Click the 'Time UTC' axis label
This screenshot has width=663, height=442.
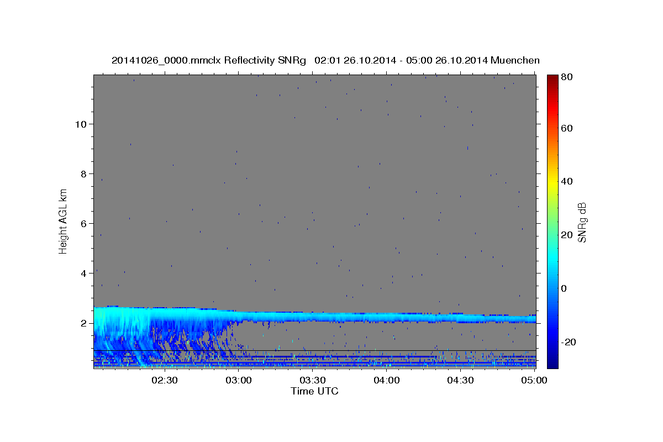point(314,391)
